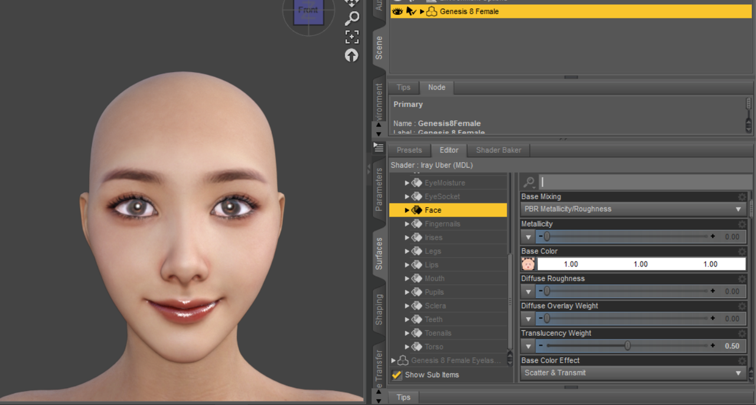Open the Environment pane side tab
The image size is (756, 405).
(379, 101)
